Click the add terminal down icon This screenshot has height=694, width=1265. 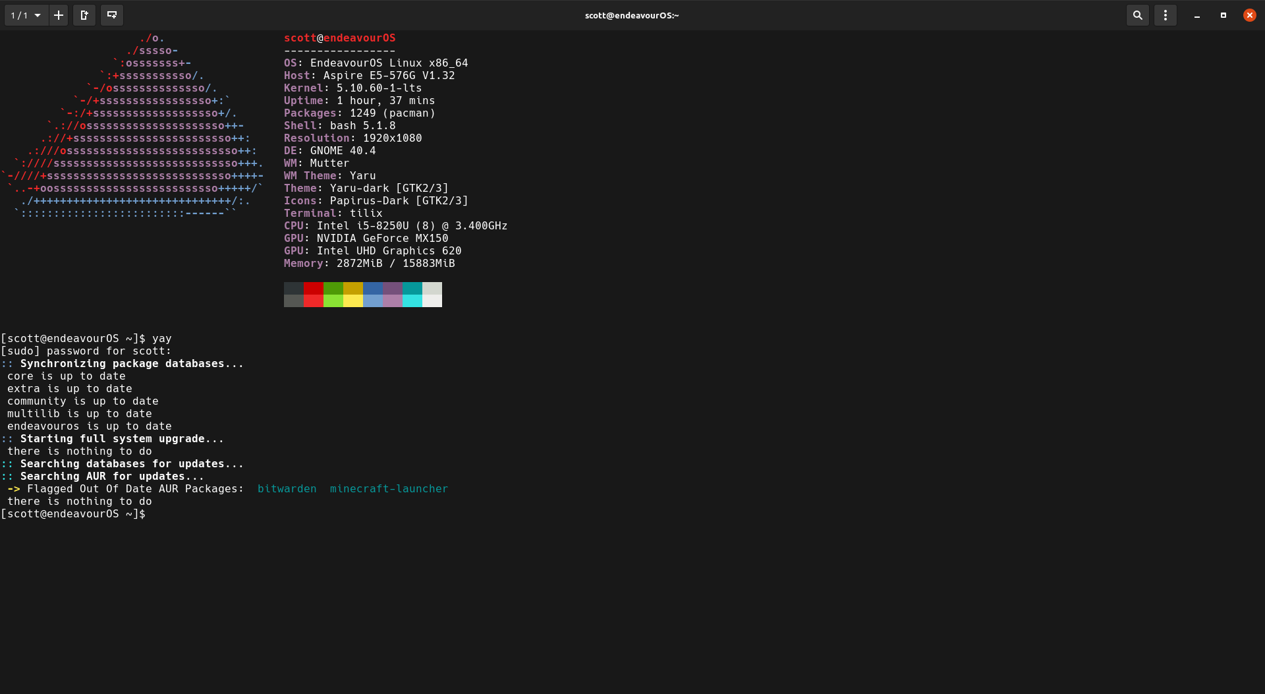(x=112, y=15)
